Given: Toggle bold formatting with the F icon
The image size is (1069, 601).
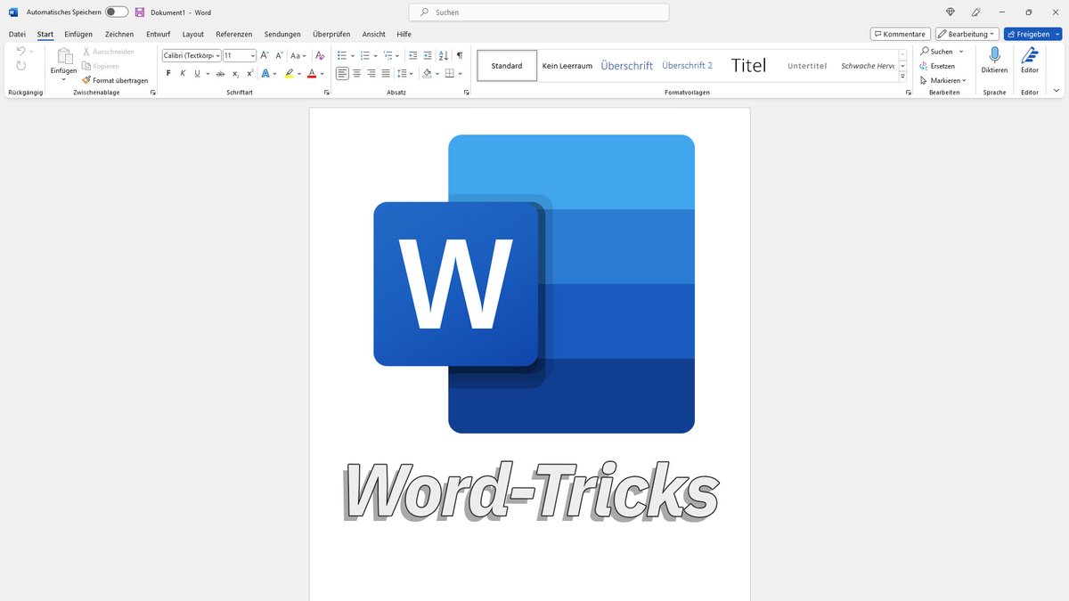Looking at the screenshot, I should tap(168, 73).
